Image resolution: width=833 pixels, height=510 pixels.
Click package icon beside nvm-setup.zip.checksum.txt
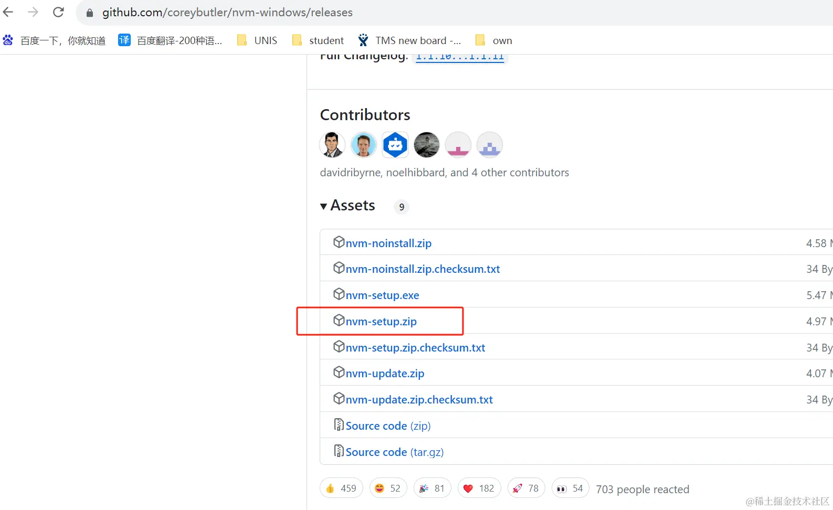coord(339,346)
